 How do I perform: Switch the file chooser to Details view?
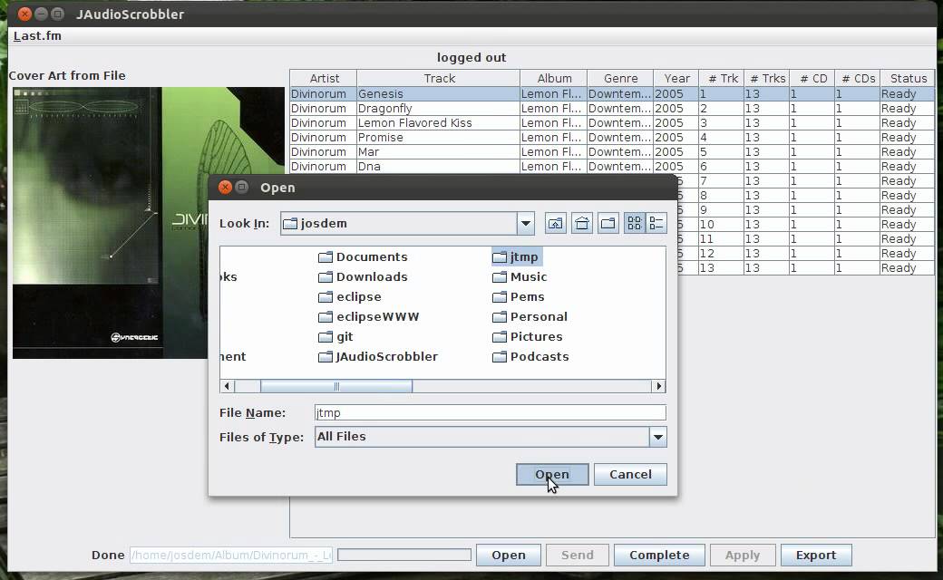(x=656, y=224)
